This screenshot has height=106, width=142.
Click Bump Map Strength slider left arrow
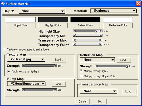point(24,90)
